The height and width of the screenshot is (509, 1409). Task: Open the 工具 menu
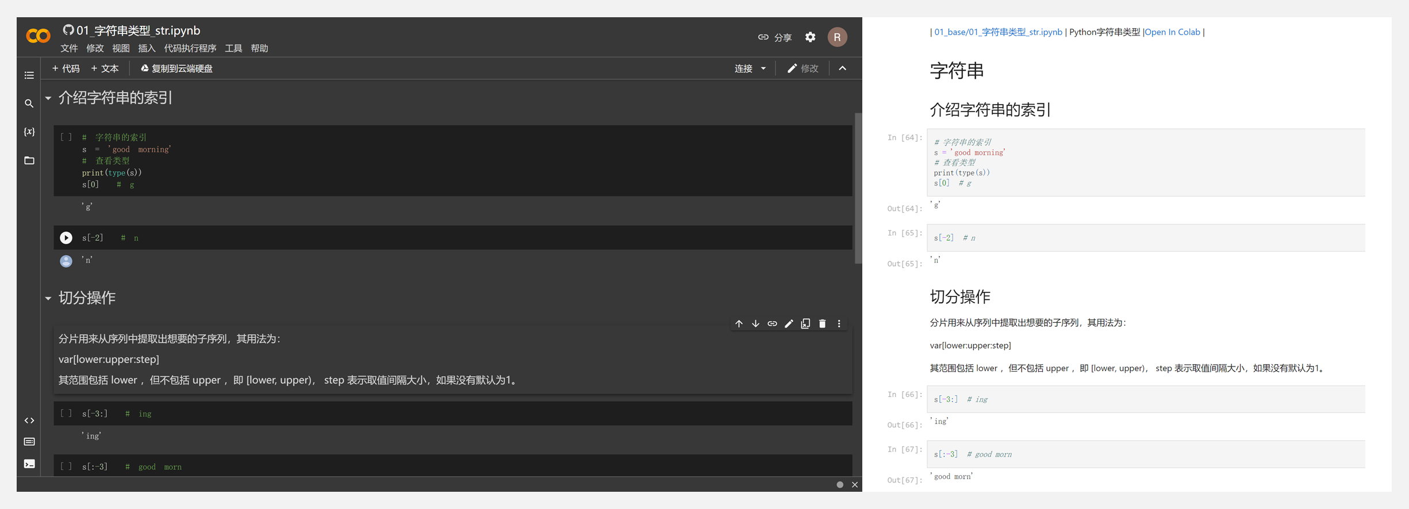pos(233,48)
